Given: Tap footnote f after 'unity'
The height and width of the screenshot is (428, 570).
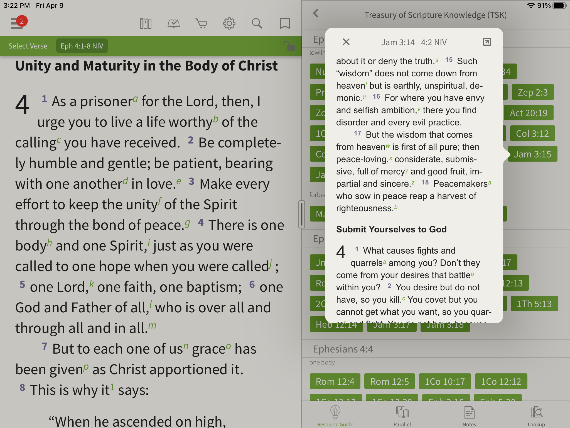Looking at the screenshot, I should (160, 201).
